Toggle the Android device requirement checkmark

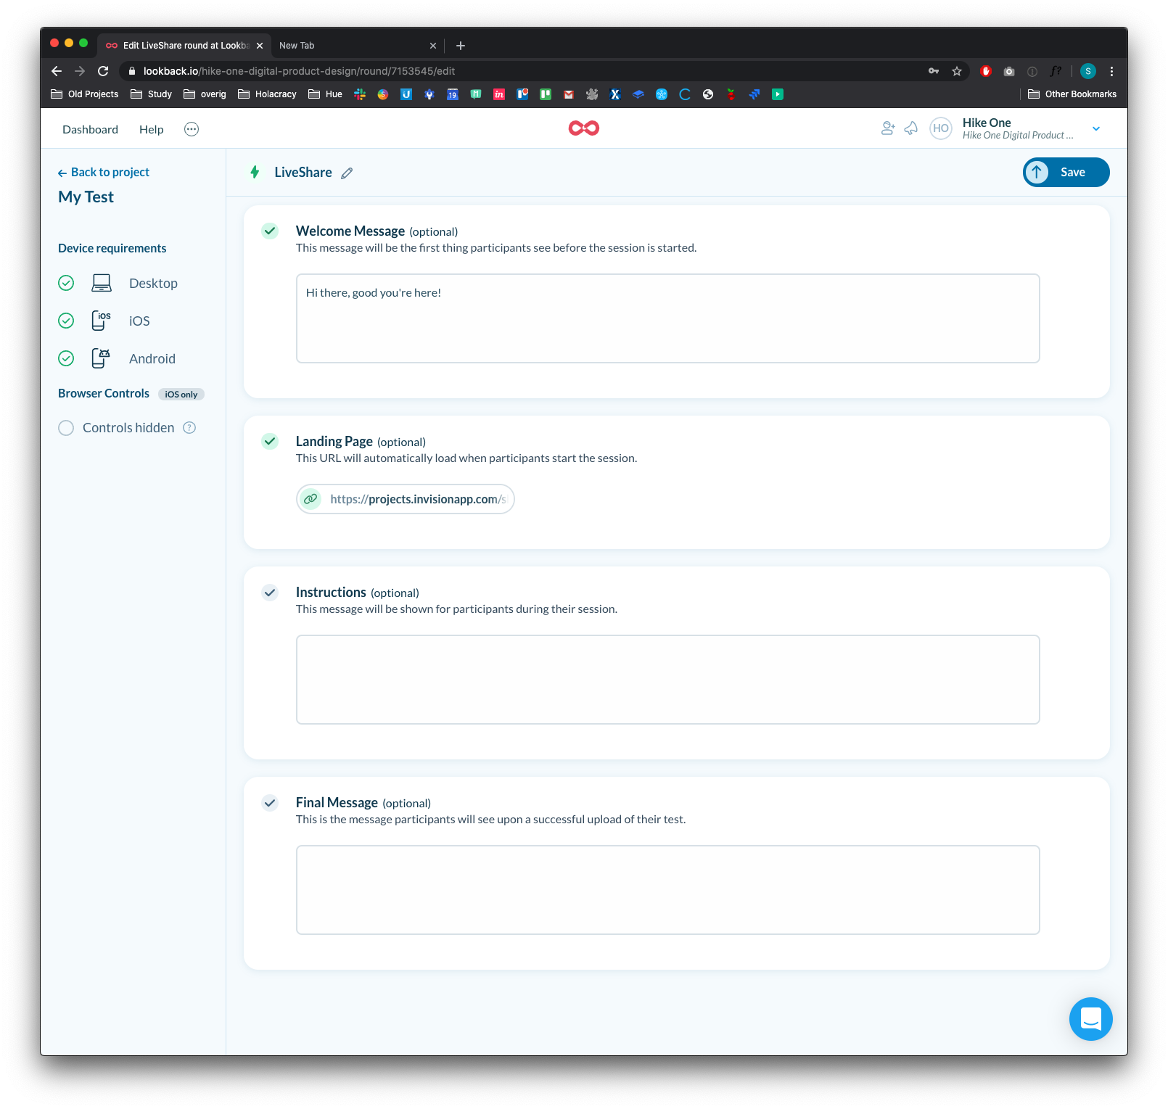tap(66, 358)
